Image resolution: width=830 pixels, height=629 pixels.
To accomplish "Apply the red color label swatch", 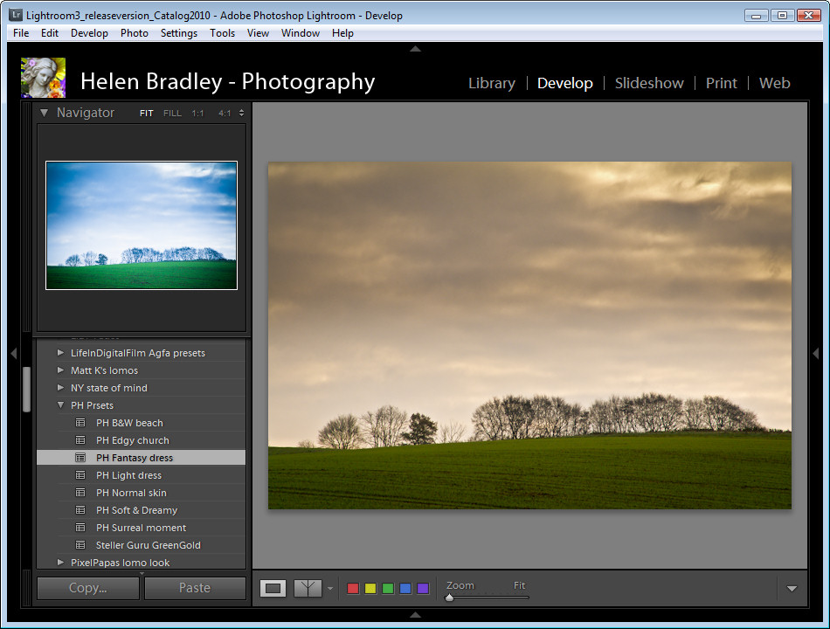I will point(353,589).
